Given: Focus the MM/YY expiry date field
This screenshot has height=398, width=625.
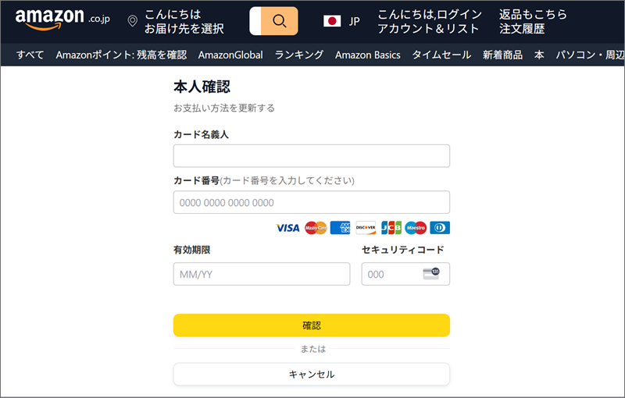Looking at the screenshot, I should tap(262, 274).
